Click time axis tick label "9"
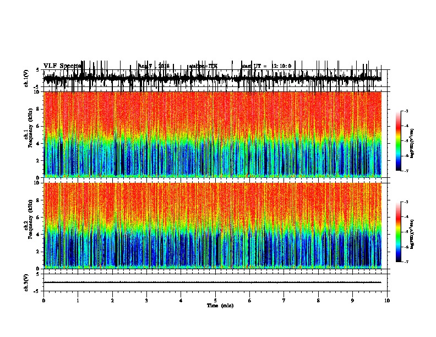The height and width of the screenshot is (337, 436). 352,301
